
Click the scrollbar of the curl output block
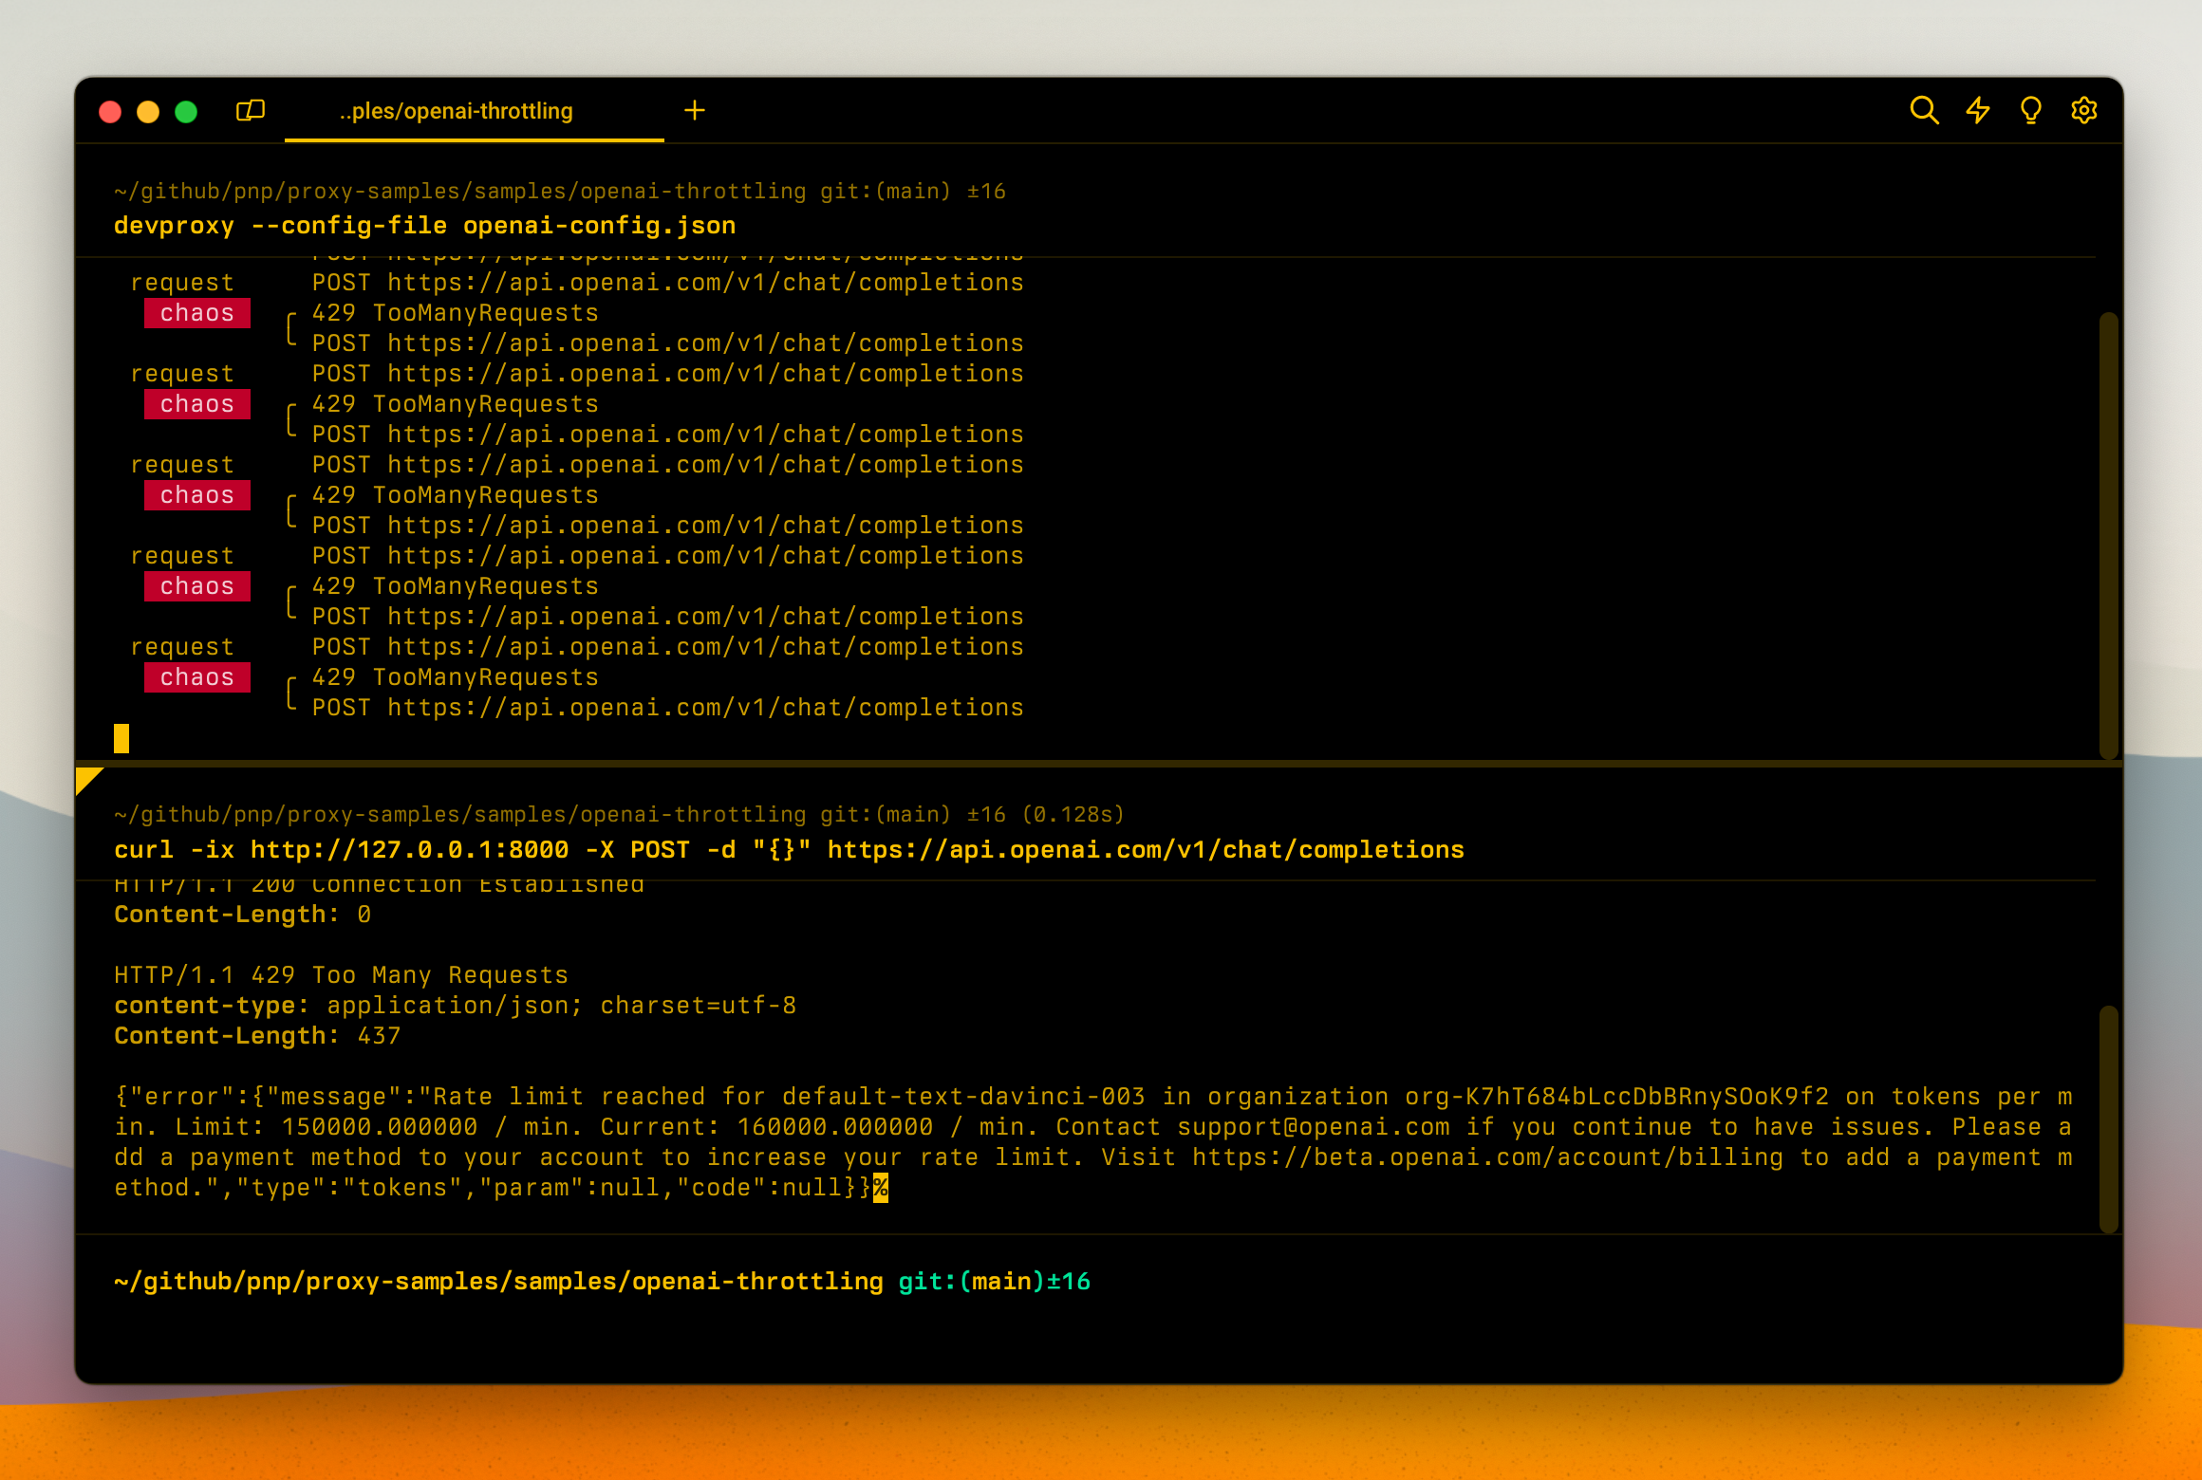coord(2108,1118)
